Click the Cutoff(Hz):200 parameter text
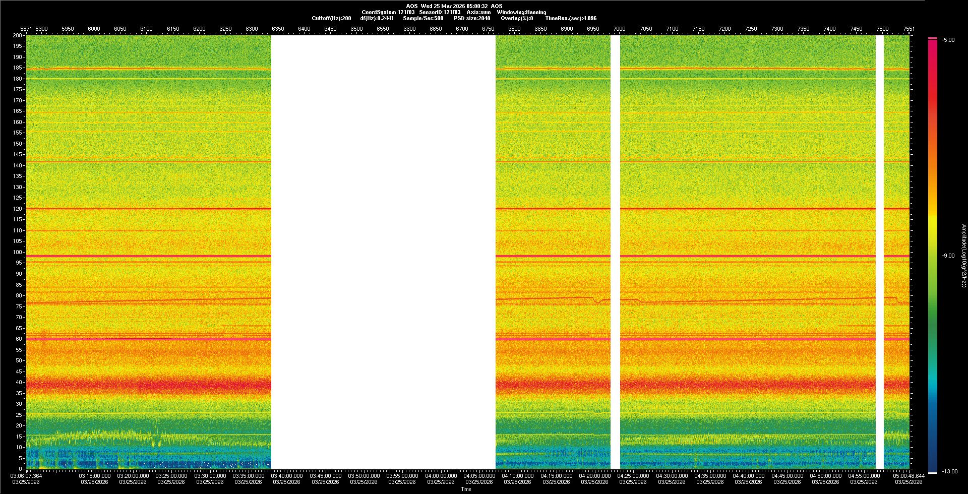This screenshot has height=494, width=968. click(331, 18)
